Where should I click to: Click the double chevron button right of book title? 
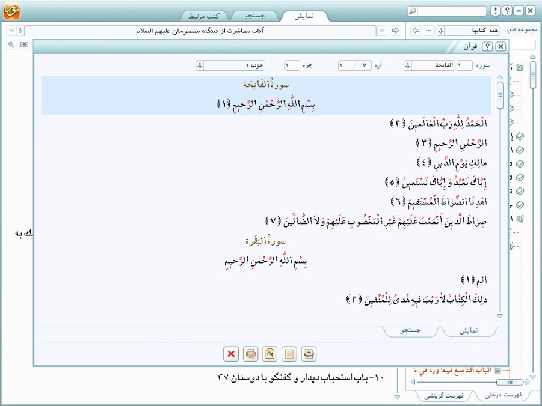coord(381,31)
